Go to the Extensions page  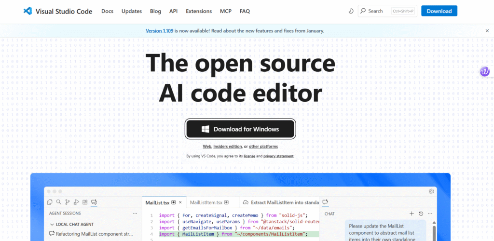[198, 11]
